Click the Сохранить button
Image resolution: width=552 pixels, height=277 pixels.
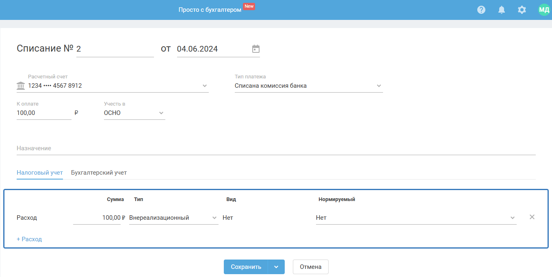tap(246, 267)
